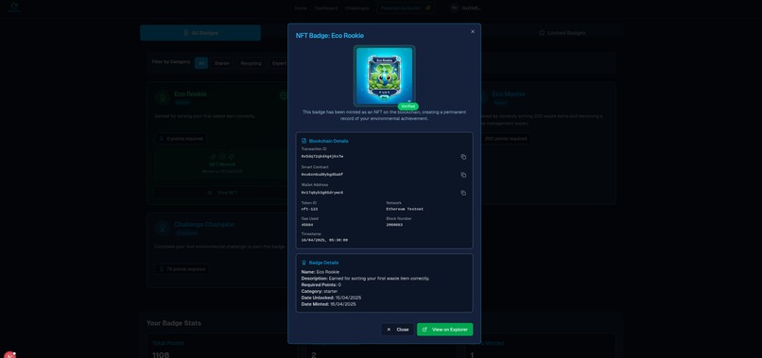This screenshot has width=762, height=358.
Task: Open Dashboard in the top navigation
Action: (325, 9)
